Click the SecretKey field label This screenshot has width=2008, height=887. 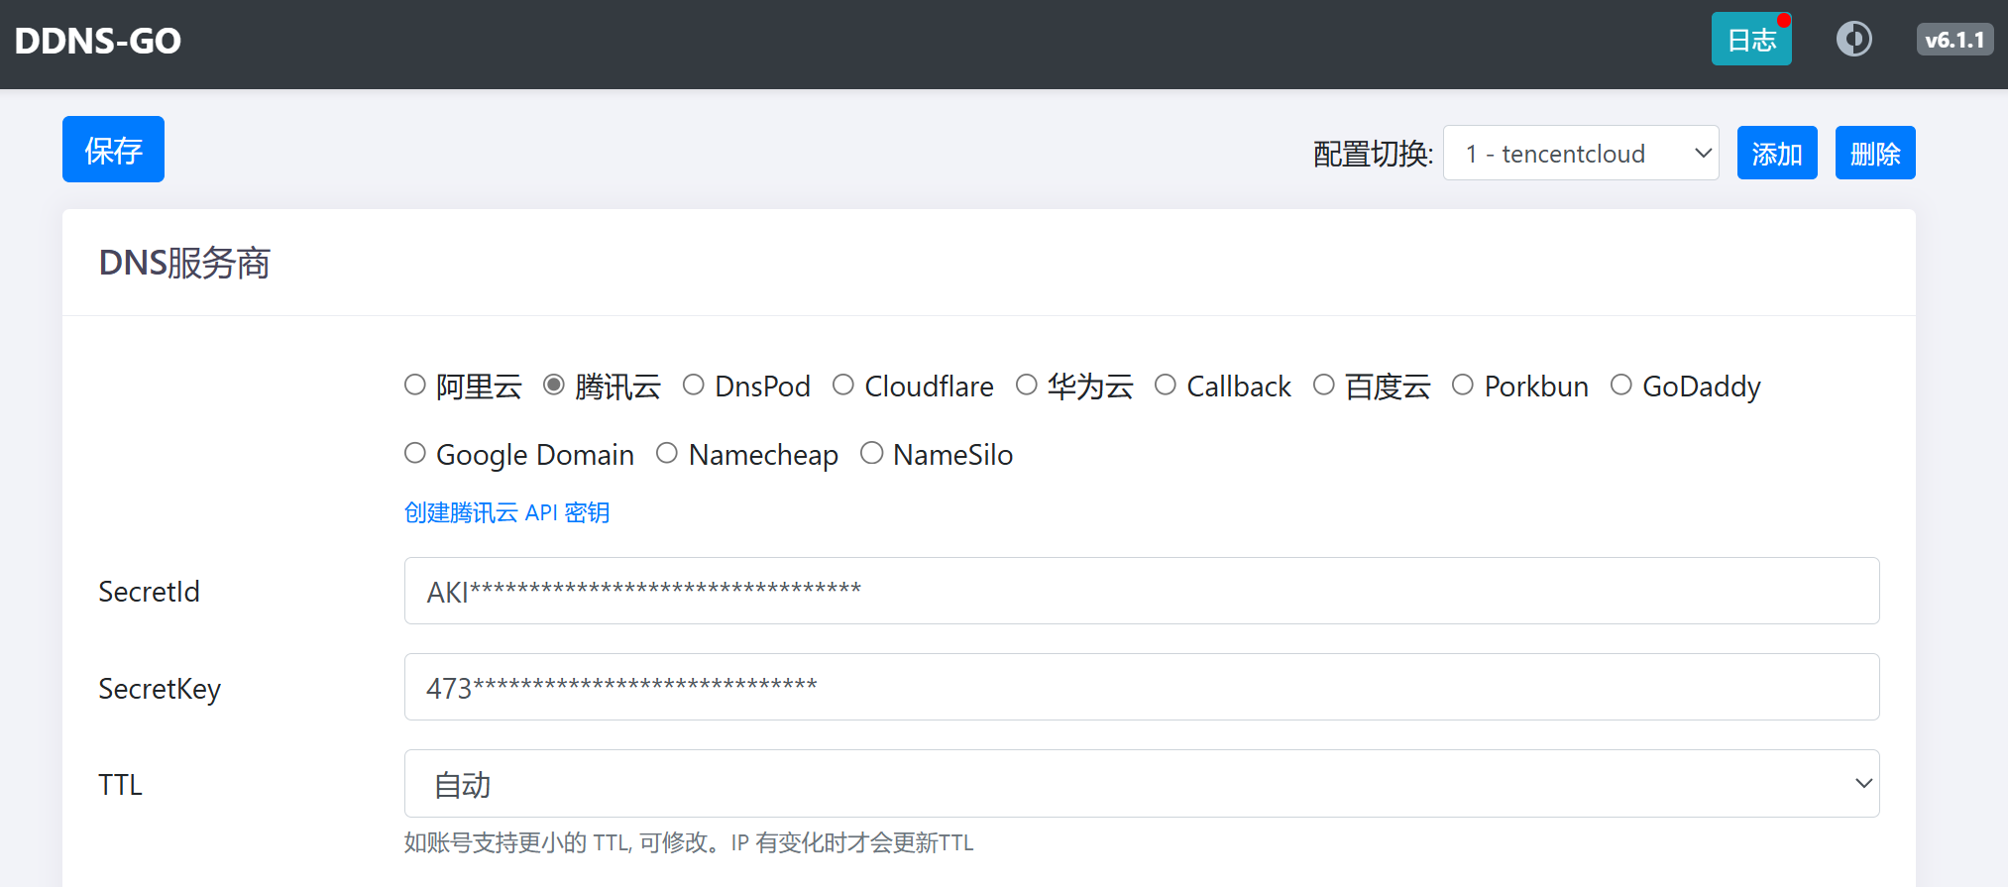click(160, 689)
